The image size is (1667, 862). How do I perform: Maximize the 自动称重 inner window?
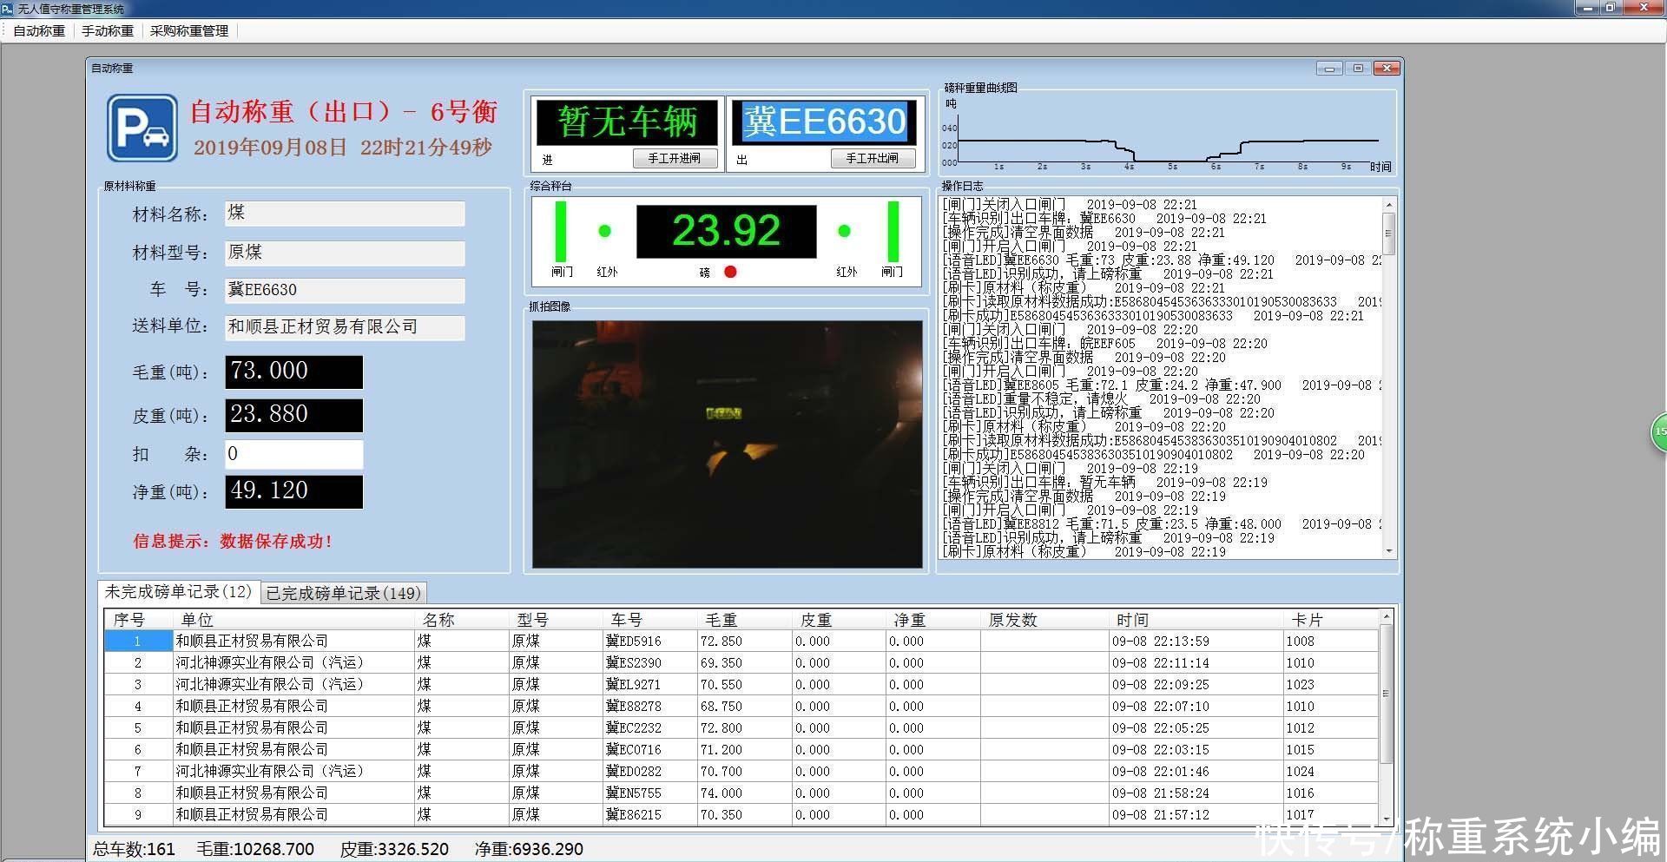(x=1358, y=69)
